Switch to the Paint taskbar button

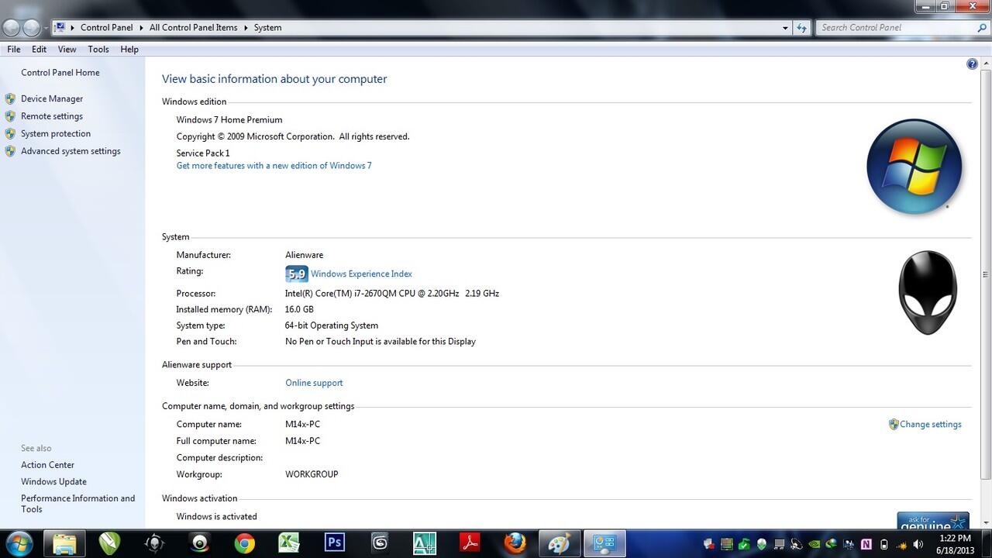559,542
